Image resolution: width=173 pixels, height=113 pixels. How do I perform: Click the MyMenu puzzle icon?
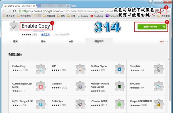coord(159,86)
